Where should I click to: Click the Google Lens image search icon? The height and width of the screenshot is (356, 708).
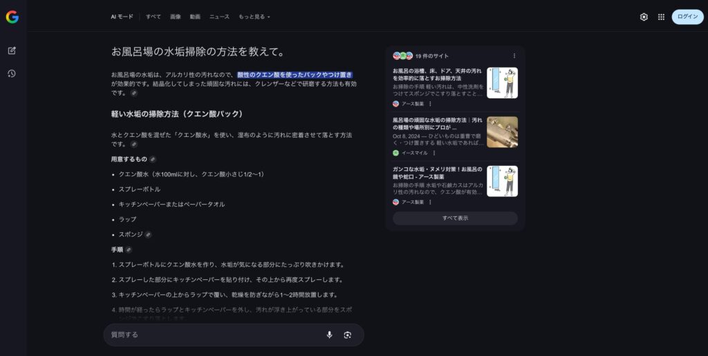point(347,335)
